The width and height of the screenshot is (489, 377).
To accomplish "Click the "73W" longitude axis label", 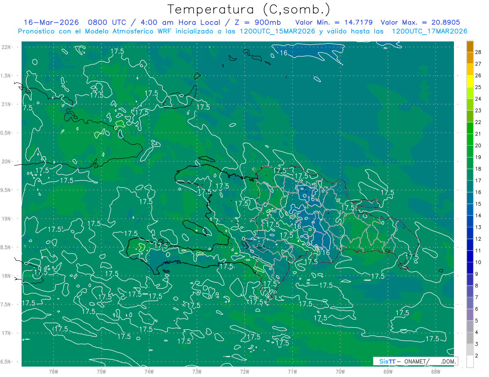I will (197, 371).
